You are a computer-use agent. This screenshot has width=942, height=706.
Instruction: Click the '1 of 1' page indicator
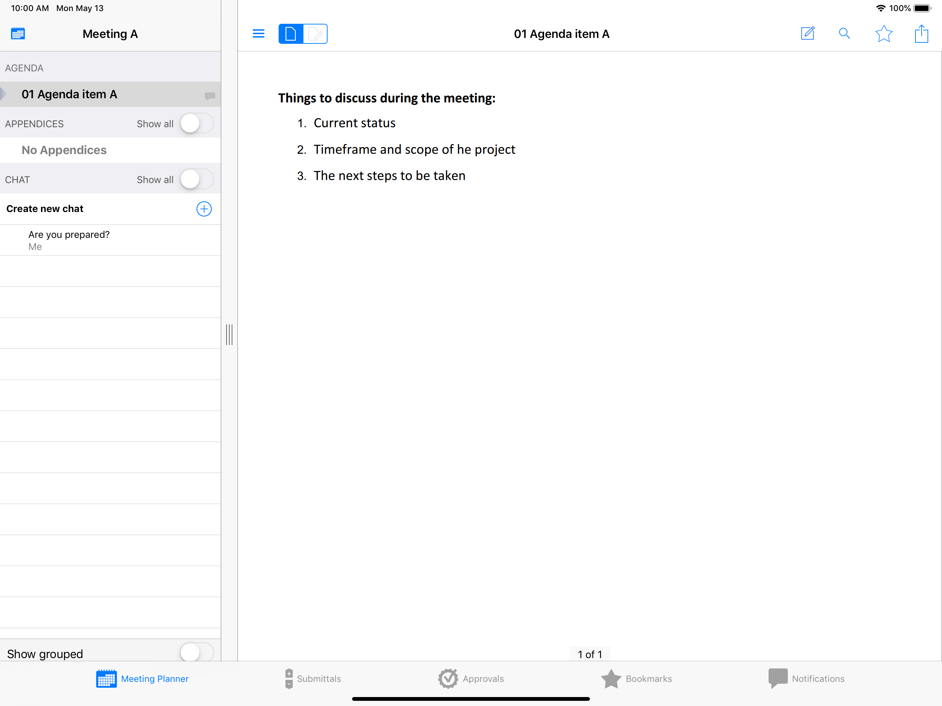point(590,654)
